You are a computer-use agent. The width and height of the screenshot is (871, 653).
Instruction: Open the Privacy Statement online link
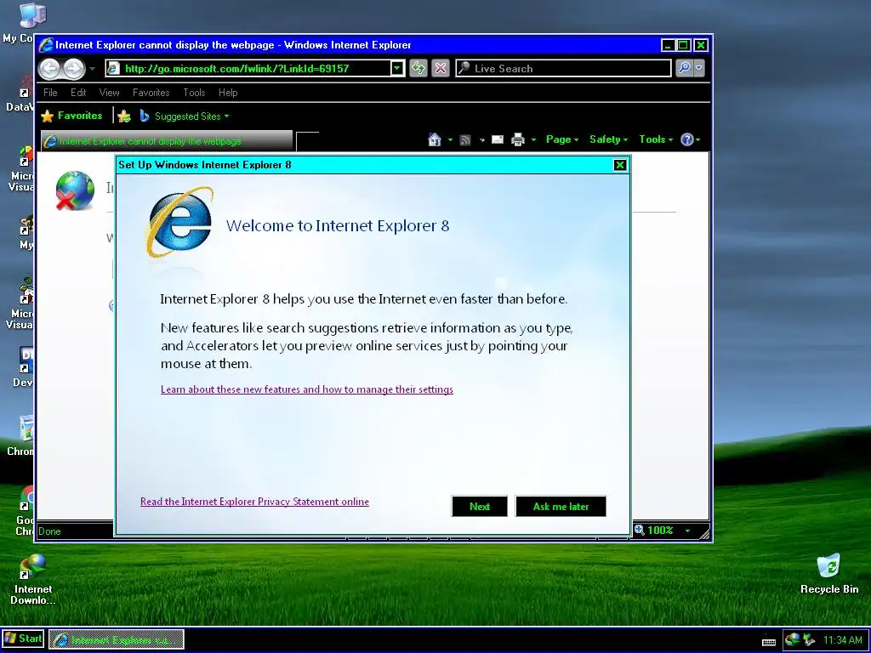(254, 502)
